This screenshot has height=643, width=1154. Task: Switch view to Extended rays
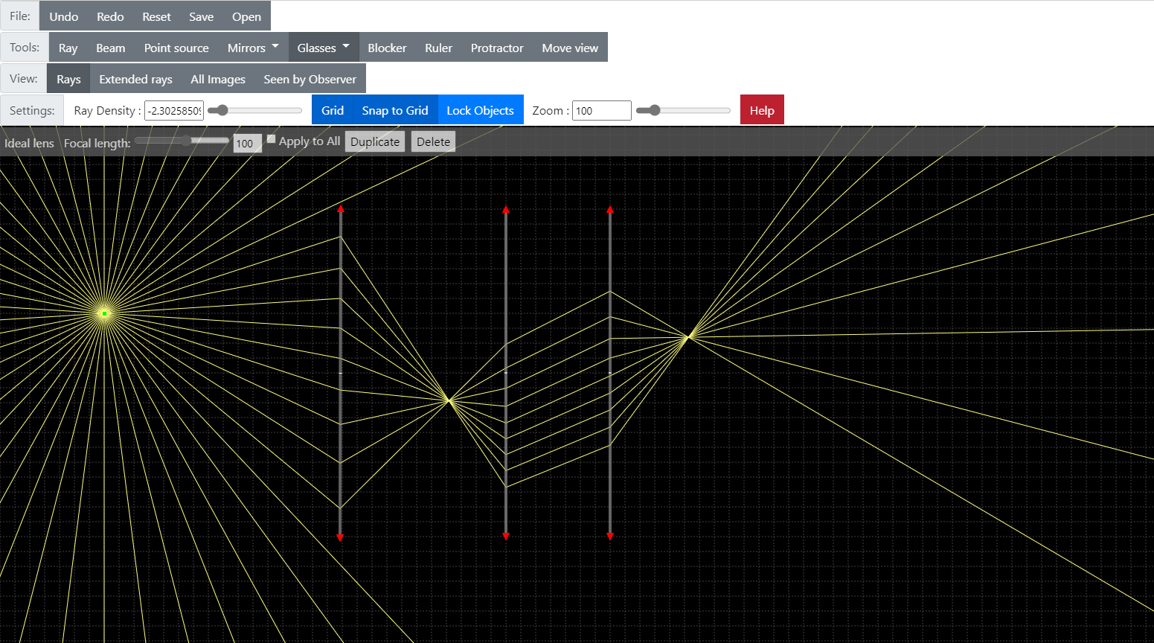pos(135,79)
